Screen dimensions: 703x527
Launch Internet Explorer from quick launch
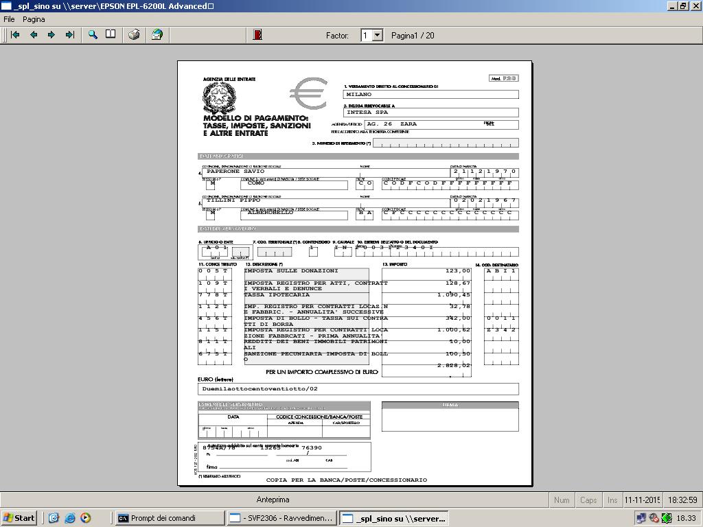click(70, 518)
